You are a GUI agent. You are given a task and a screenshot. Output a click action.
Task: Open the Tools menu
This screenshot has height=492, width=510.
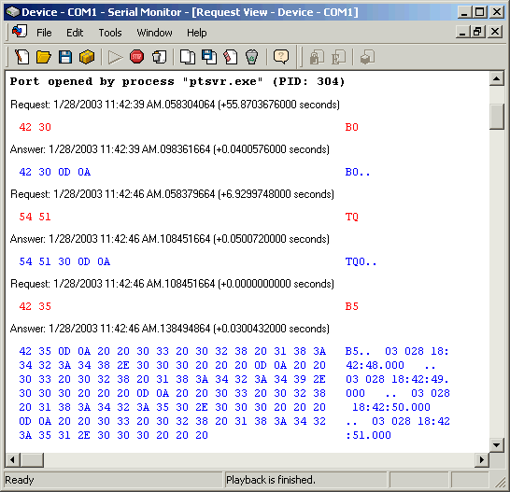(x=110, y=33)
